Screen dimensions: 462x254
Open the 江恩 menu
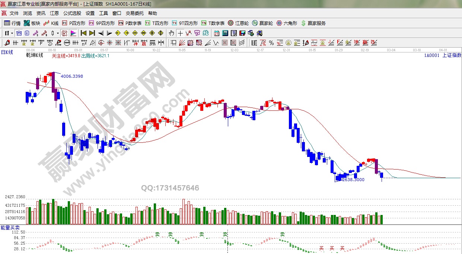(x=54, y=13)
